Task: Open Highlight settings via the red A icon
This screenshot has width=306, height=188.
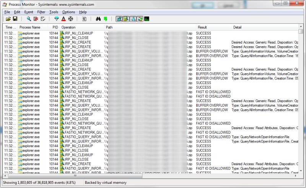Action: 63,19
